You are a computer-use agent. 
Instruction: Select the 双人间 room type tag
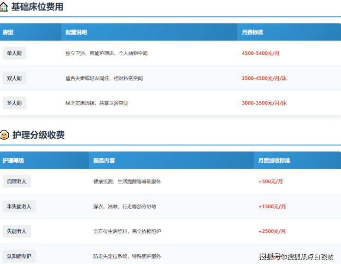[x=14, y=78]
